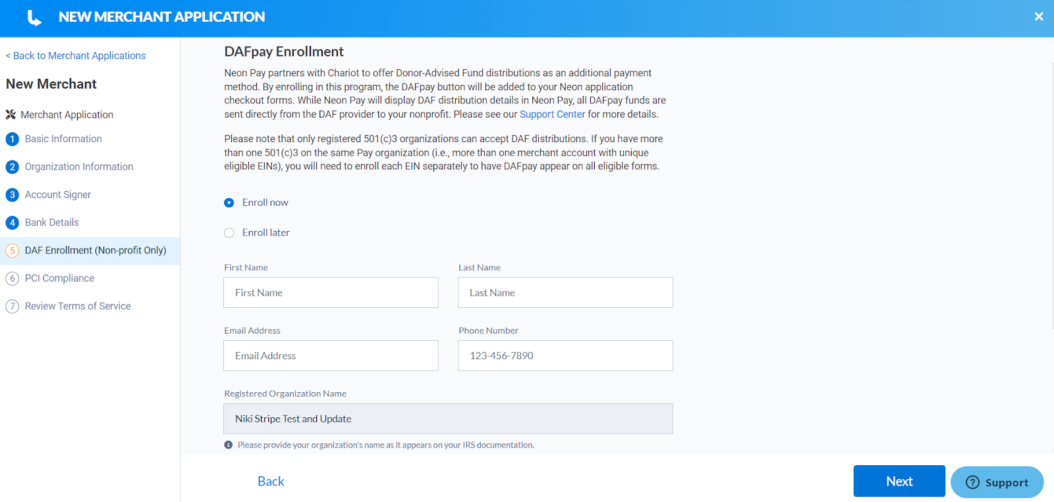The height and width of the screenshot is (502, 1054).
Task: Click the Back button at bottom
Action: point(271,481)
